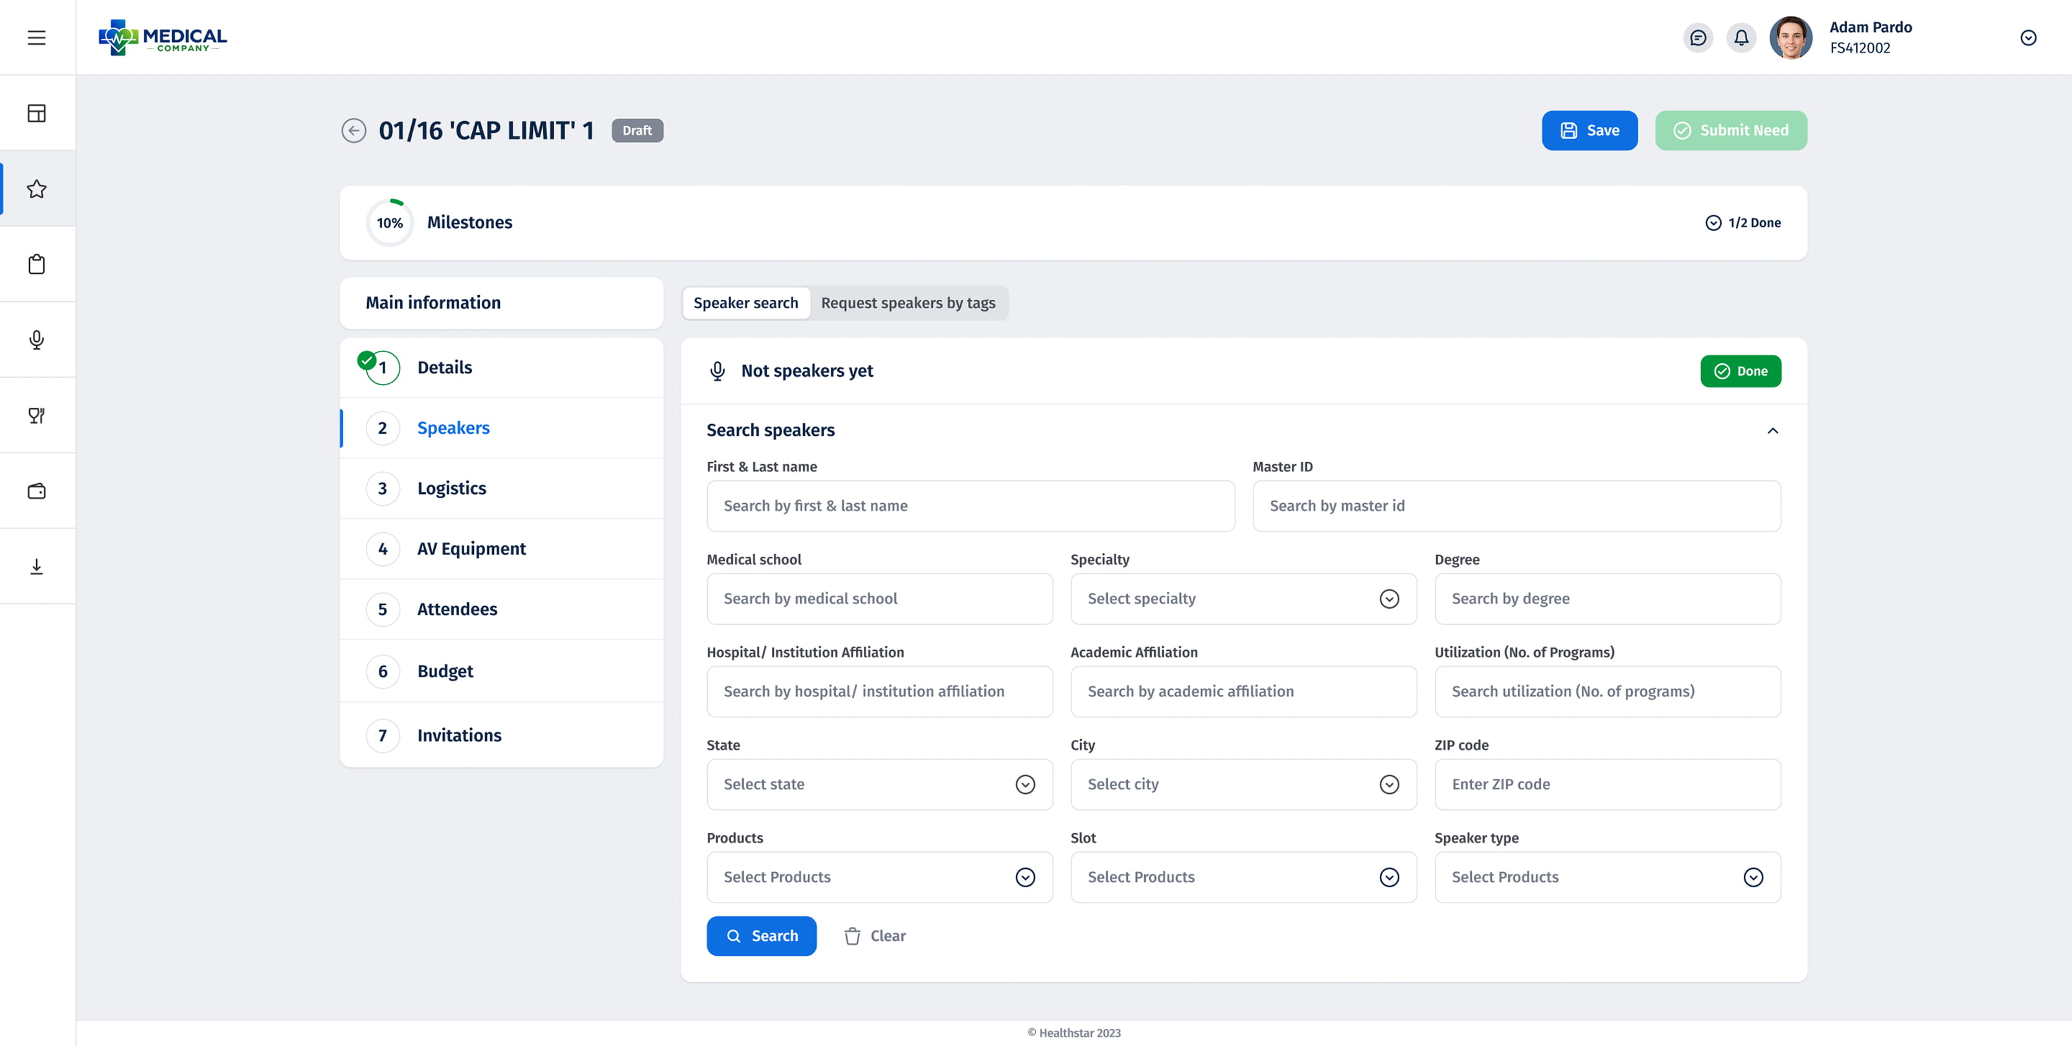Click the download sidebar icon
Viewport: 2072px width, 1047px height.
[x=36, y=567]
